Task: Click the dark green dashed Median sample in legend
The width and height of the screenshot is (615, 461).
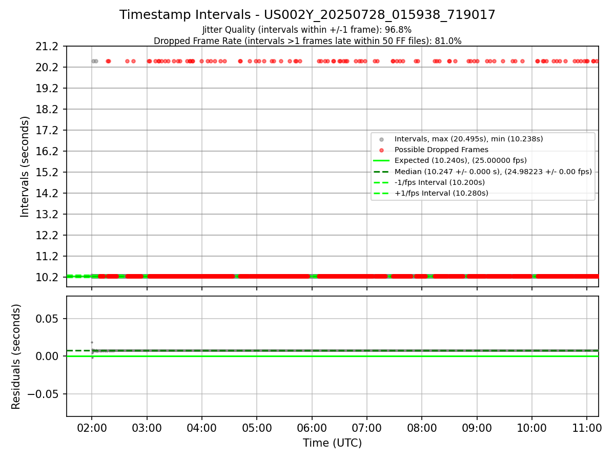Action: click(381, 172)
